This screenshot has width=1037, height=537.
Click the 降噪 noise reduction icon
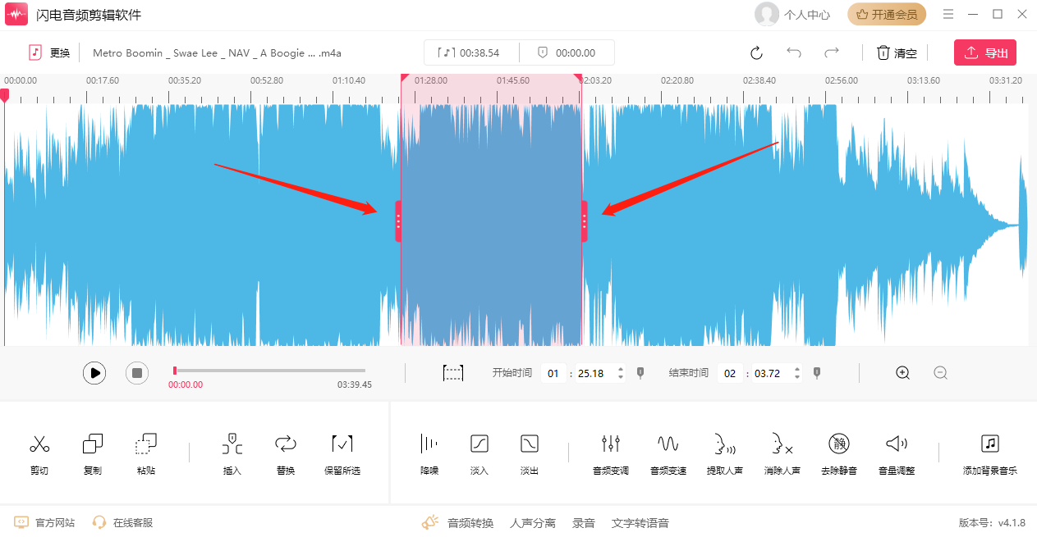[429, 444]
